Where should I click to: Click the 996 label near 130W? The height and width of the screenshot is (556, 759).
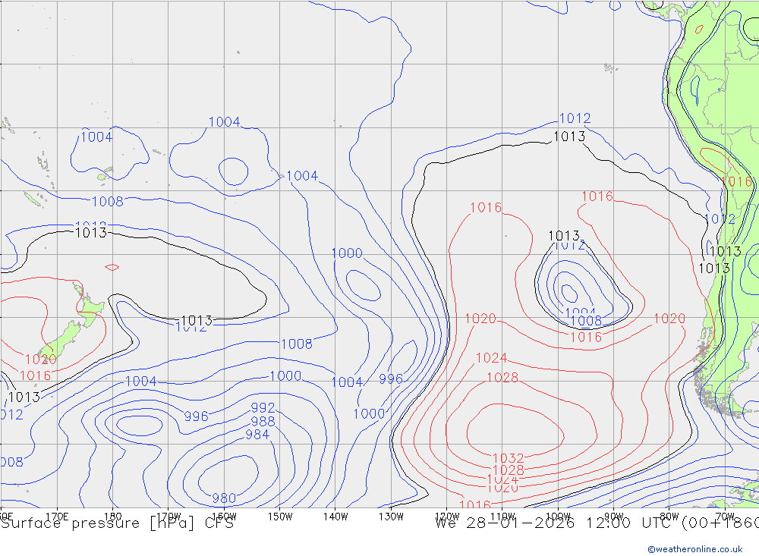pyautogui.click(x=391, y=379)
